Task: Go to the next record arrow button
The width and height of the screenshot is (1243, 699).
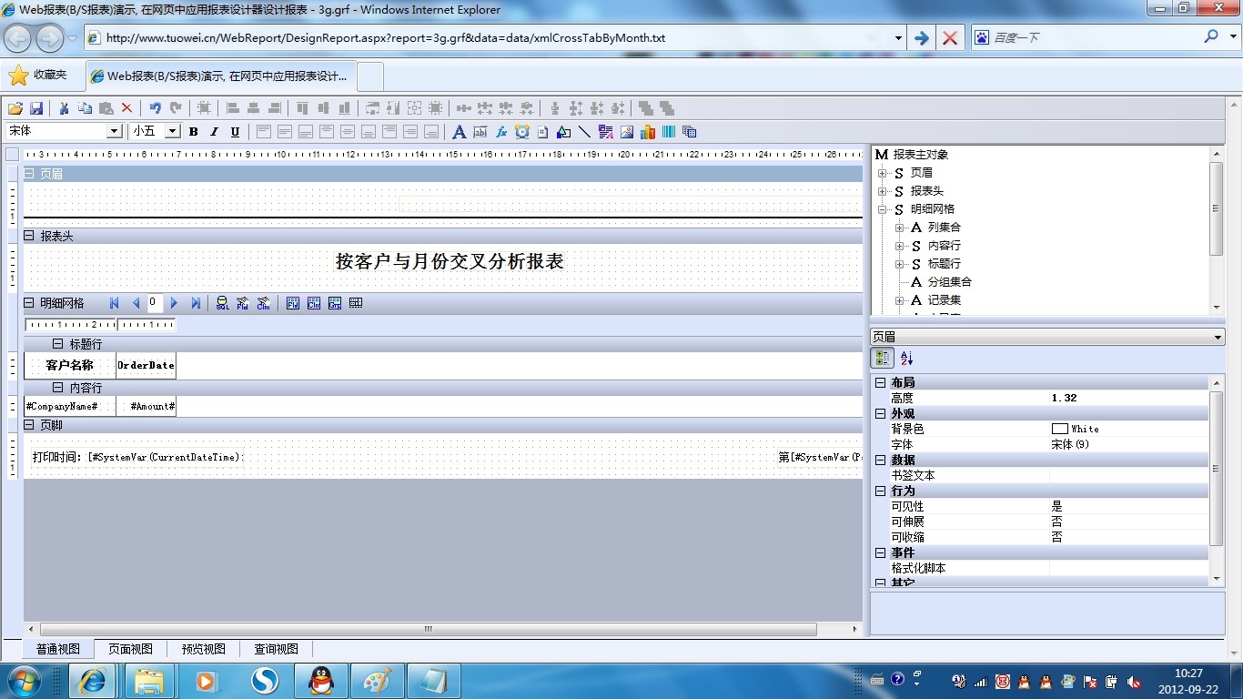Action: pyautogui.click(x=175, y=303)
